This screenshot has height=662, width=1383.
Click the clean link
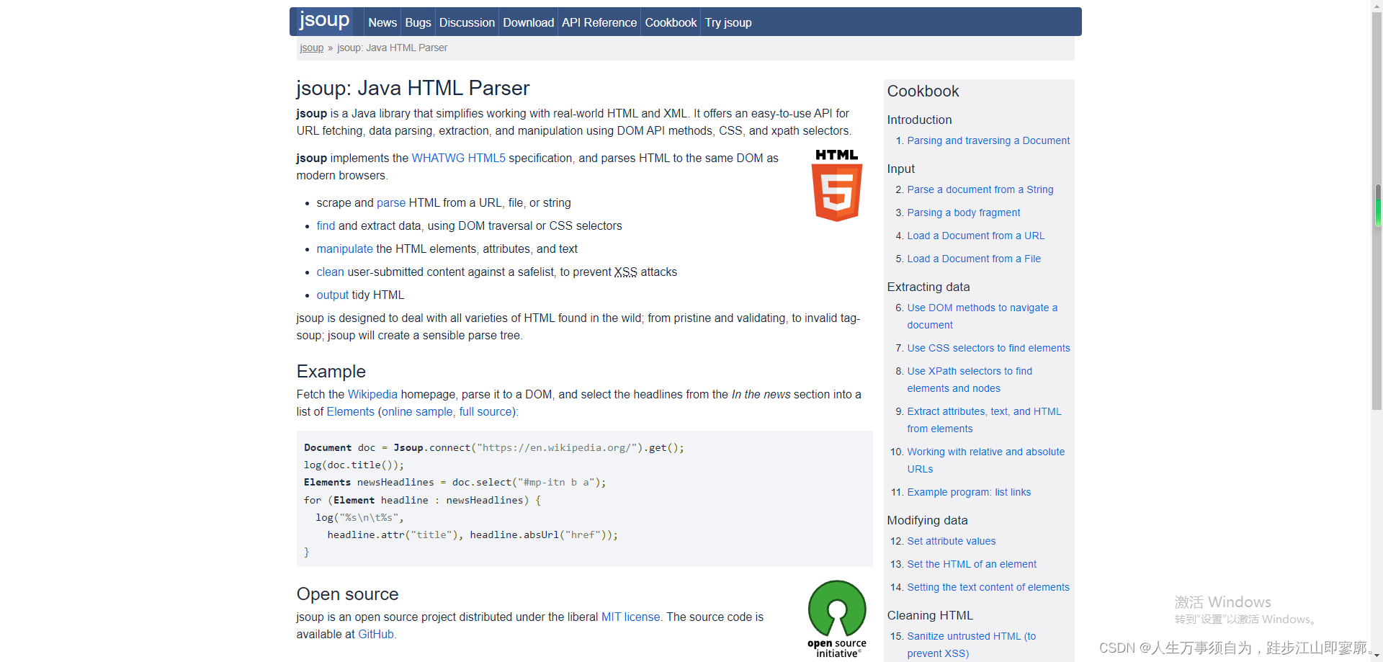coord(330,272)
